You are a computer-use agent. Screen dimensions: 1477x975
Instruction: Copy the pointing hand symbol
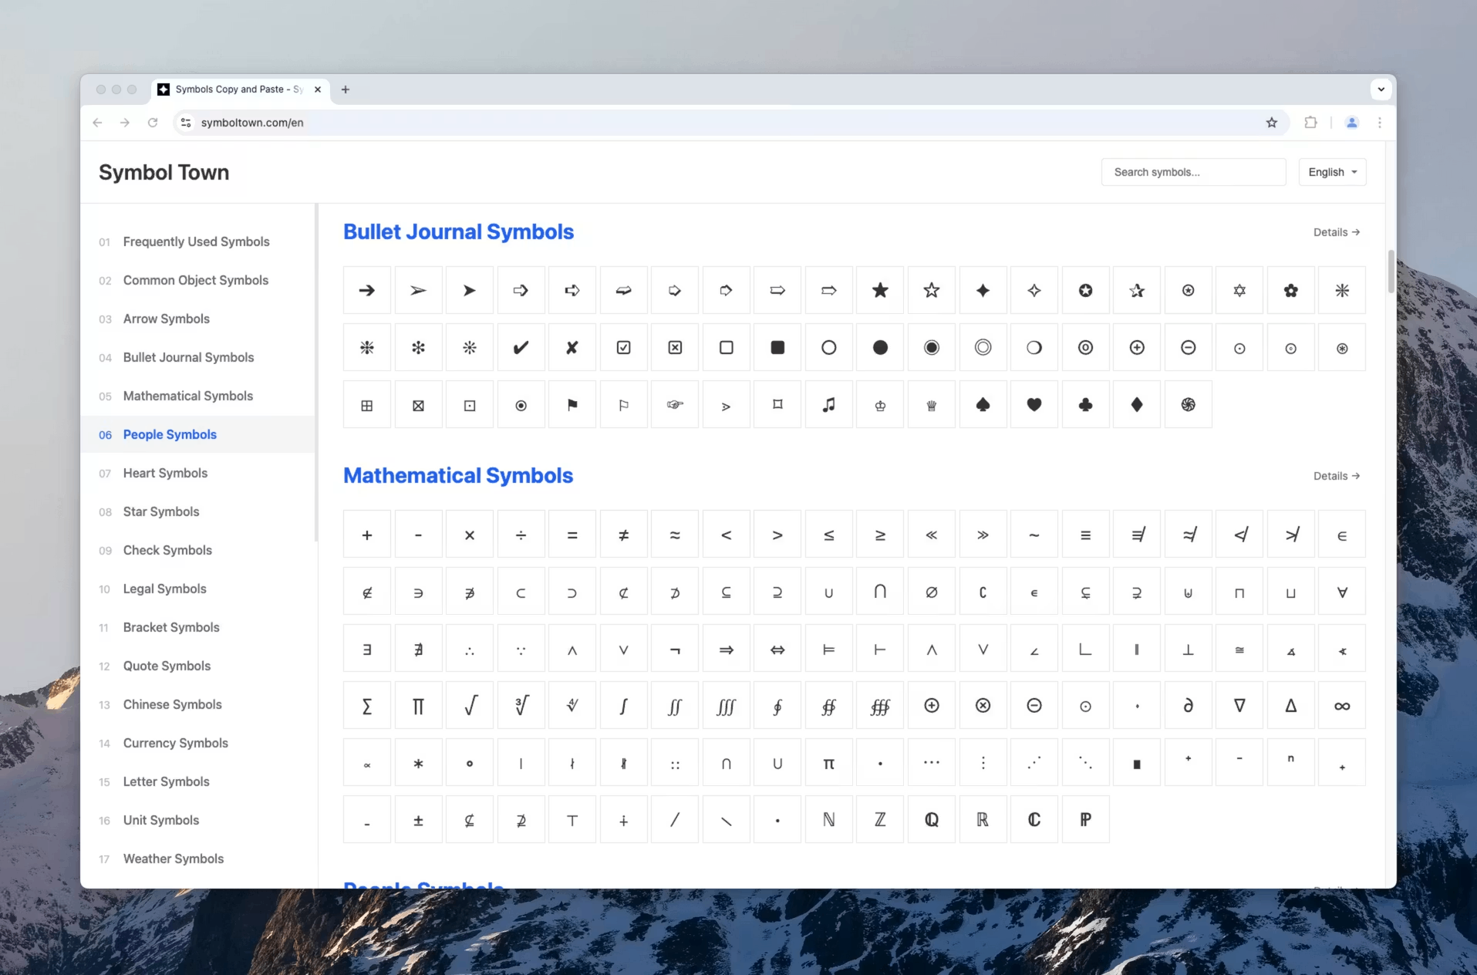point(675,404)
